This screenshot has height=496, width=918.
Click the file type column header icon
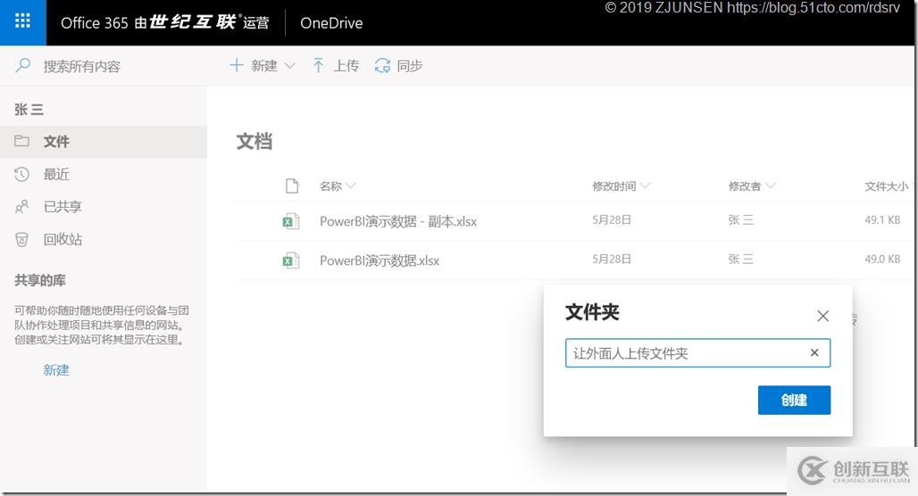[x=291, y=186]
